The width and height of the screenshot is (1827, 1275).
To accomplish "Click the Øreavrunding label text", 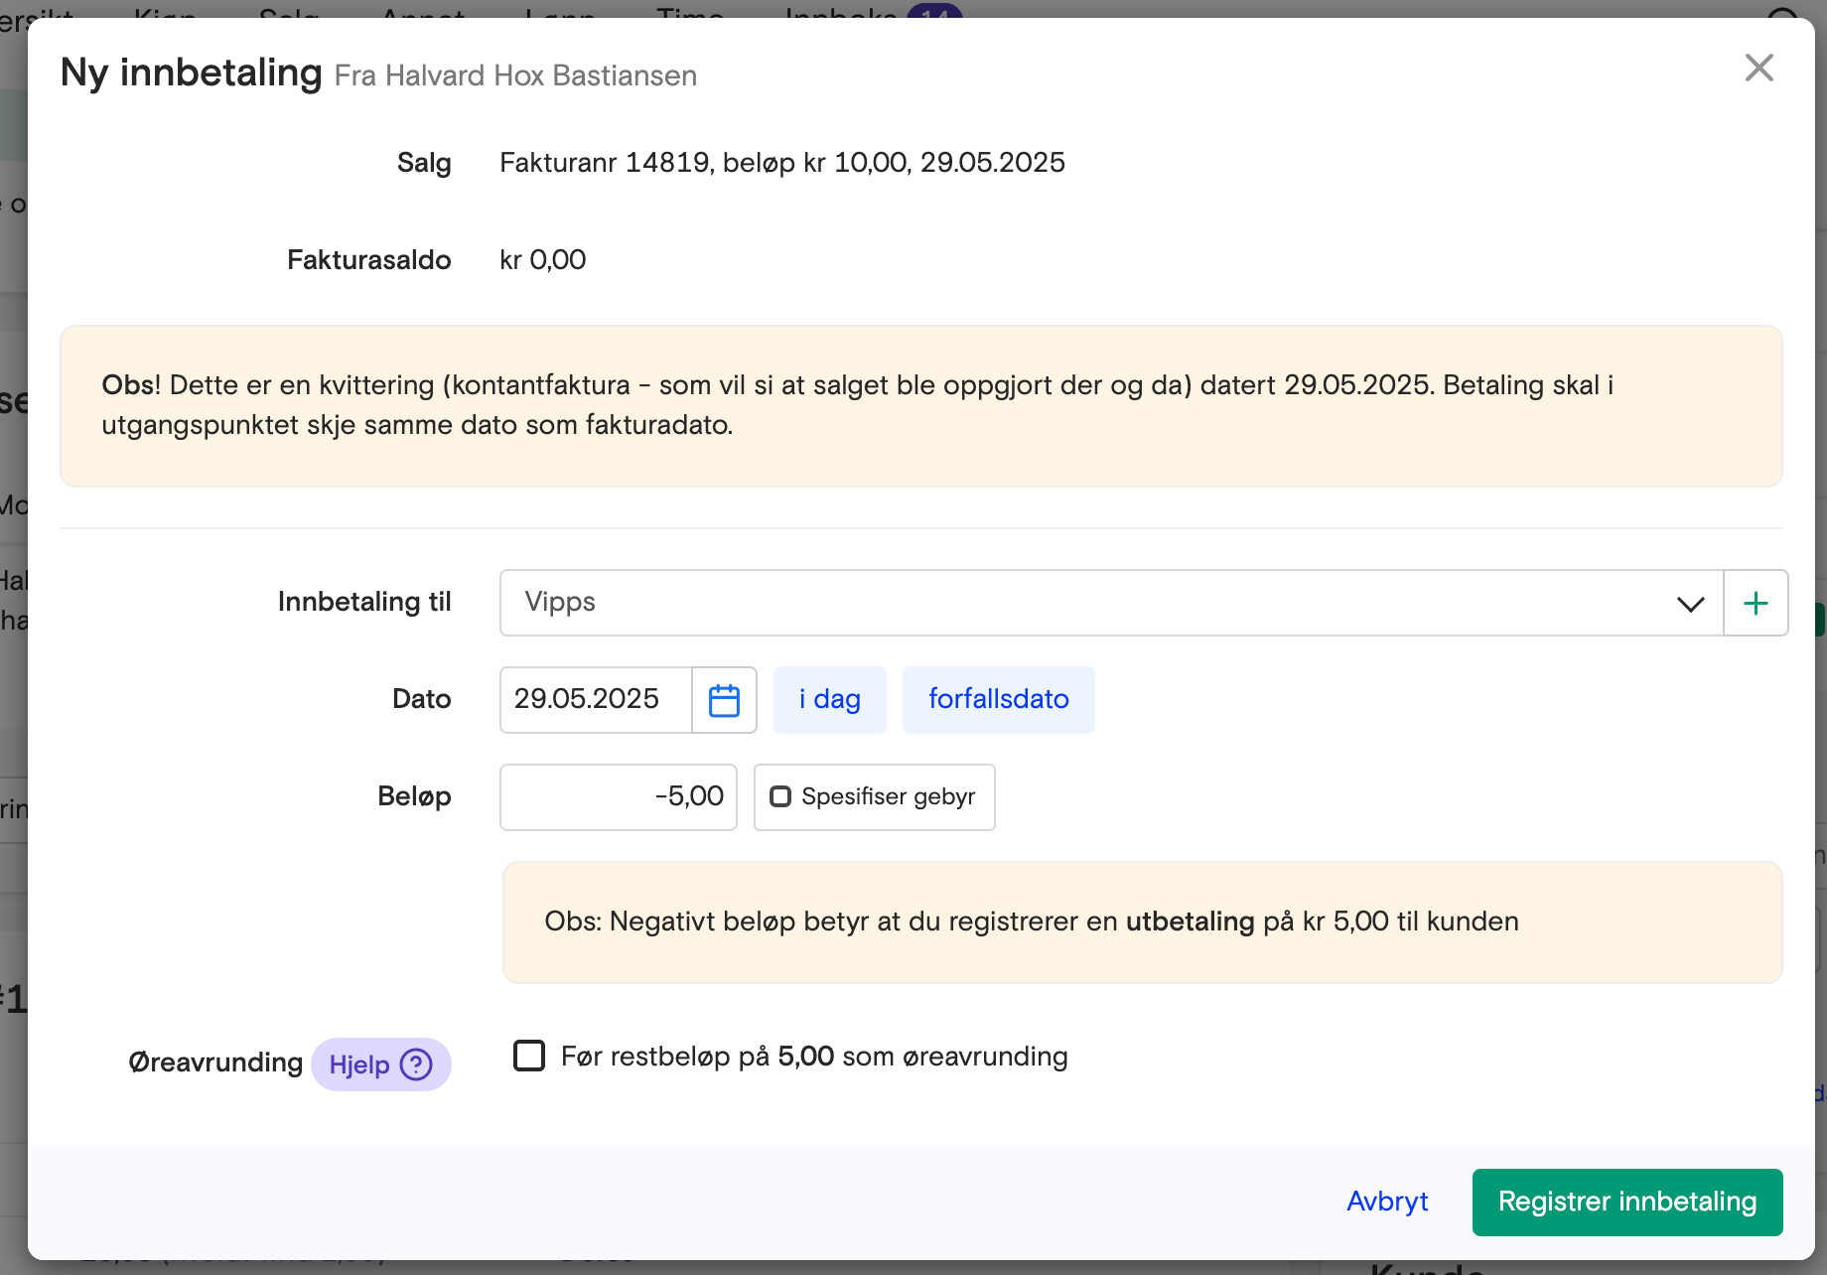I will click(x=215, y=1062).
